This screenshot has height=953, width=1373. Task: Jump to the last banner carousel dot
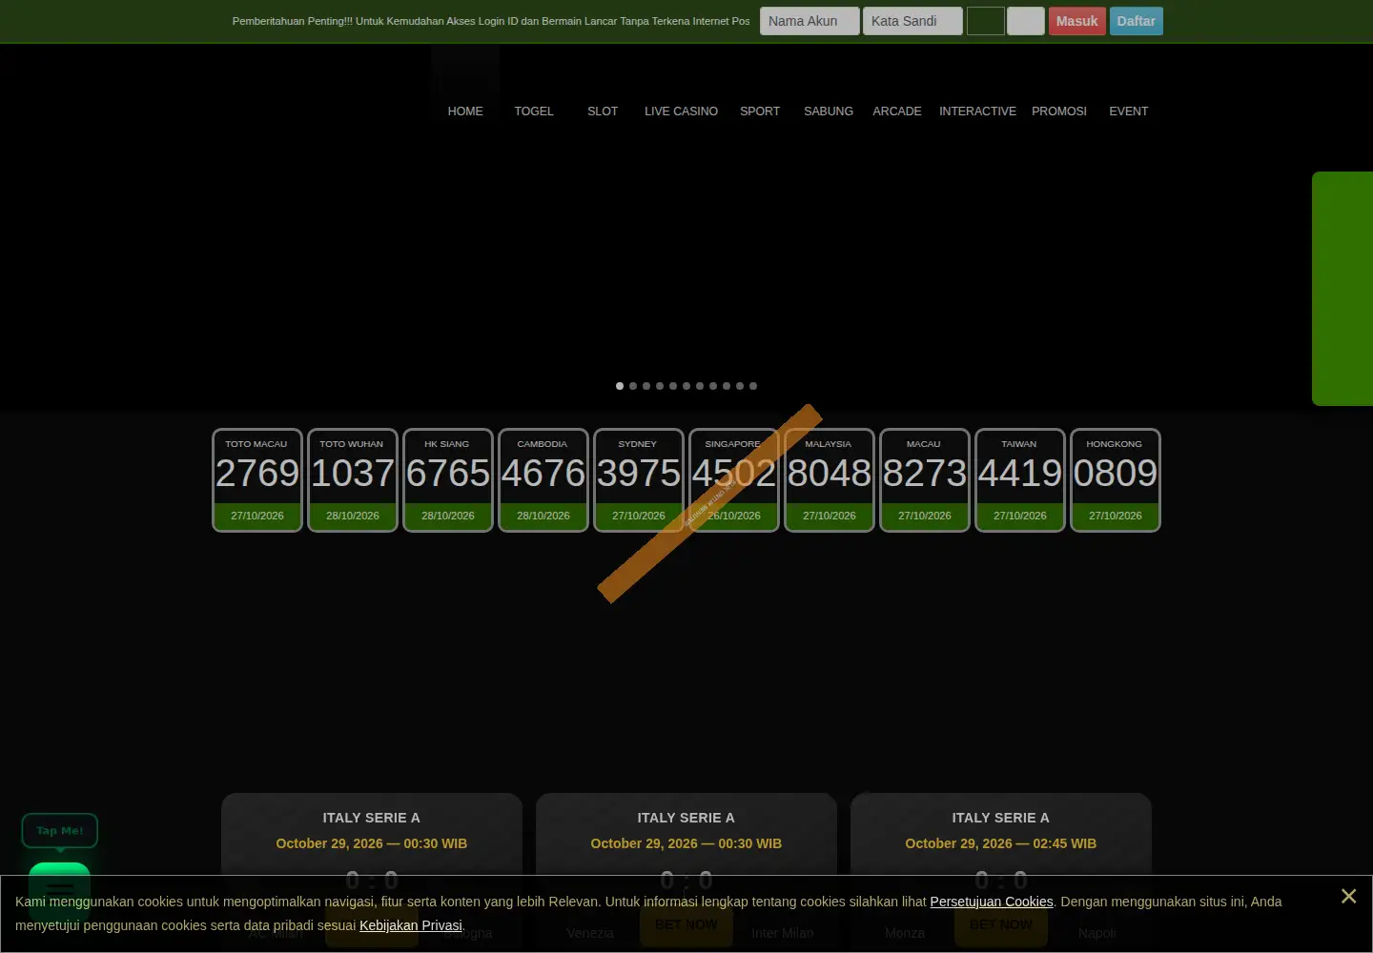(x=753, y=386)
